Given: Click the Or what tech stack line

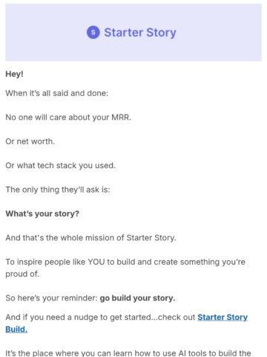Looking at the screenshot, I should [x=61, y=165].
